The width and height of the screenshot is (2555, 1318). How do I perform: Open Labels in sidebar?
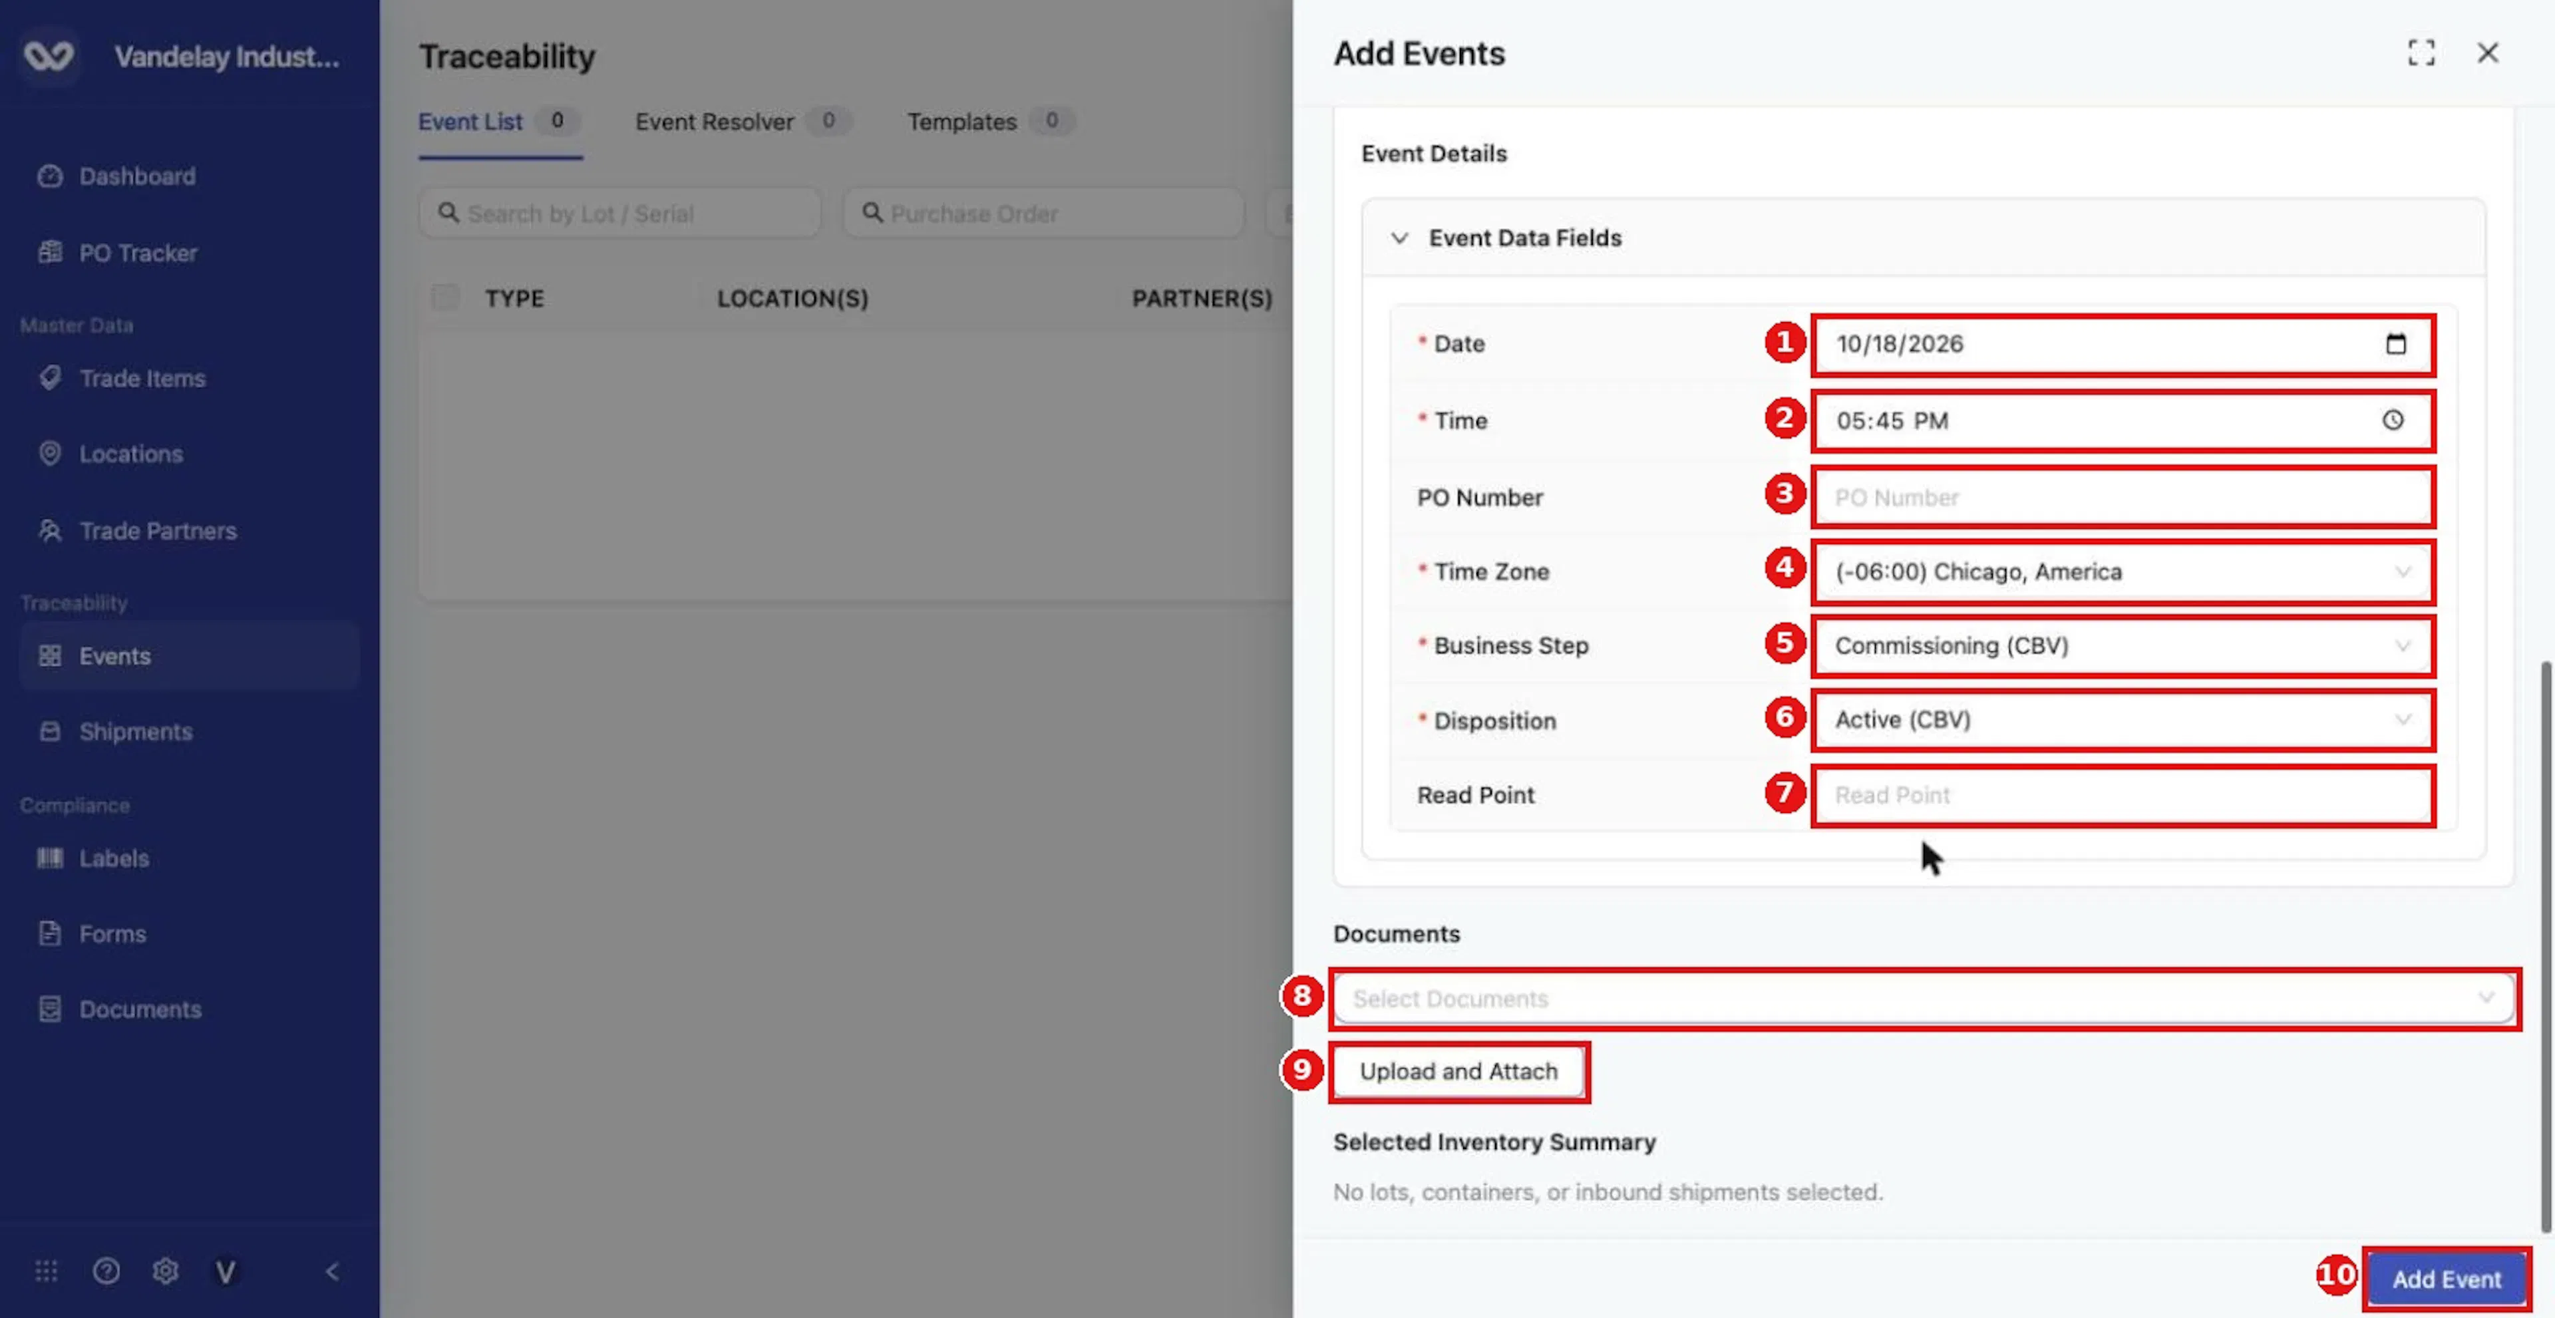[188, 858]
